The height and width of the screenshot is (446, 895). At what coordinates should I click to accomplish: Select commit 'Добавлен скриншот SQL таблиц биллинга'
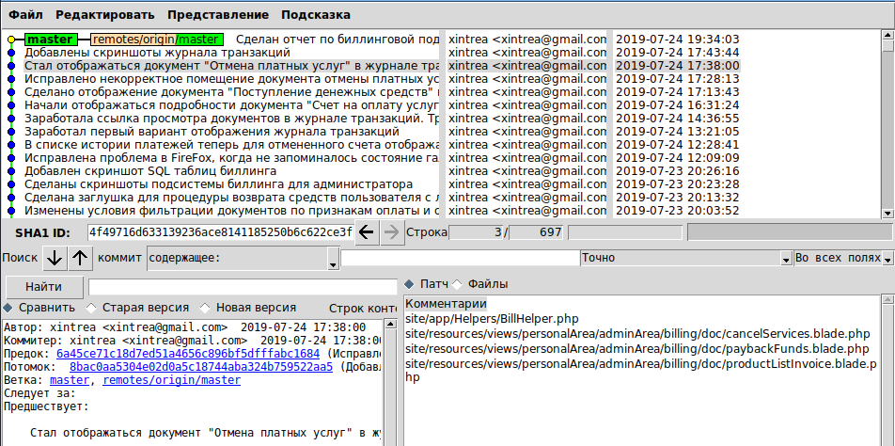point(150,170)
